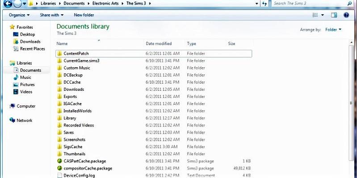Click the Help question mark icon
The height and width of the screenshot is (178, 357).
(346, 15)
